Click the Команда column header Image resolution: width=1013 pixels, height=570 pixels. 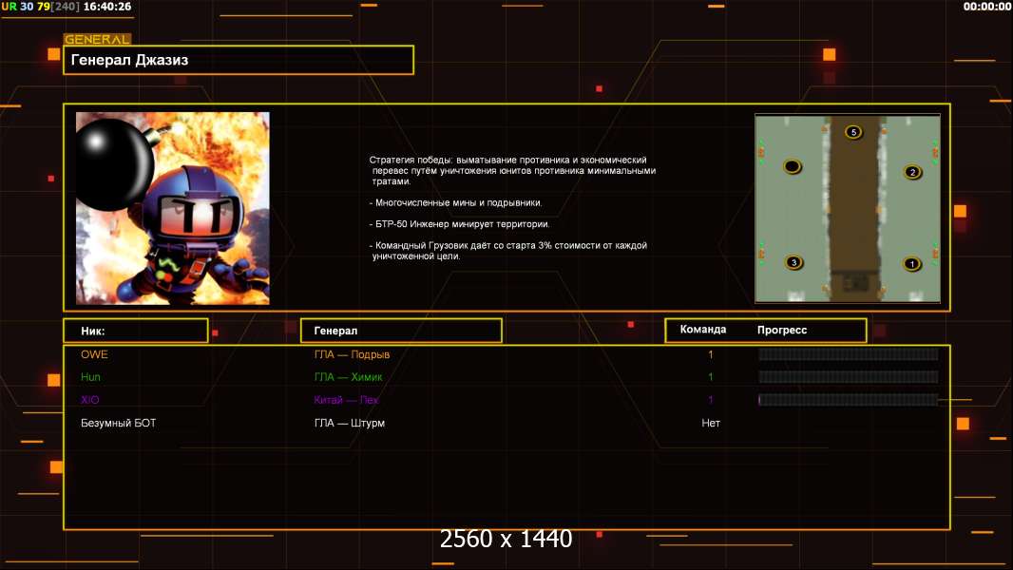pos(703,330)
